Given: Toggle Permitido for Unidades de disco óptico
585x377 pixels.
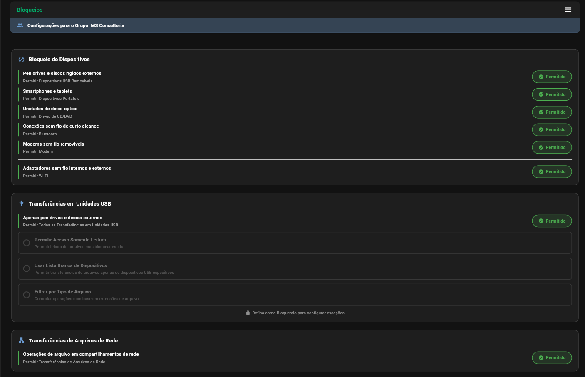Looking at the screenshot, I should tap(552, 112).
